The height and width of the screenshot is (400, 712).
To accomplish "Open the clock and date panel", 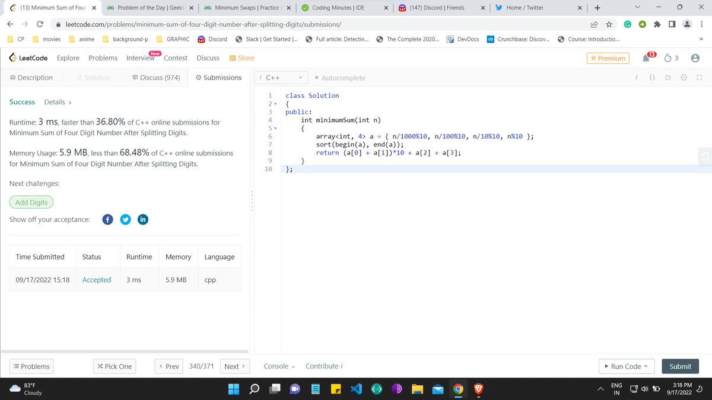I will tap(679, 389).
